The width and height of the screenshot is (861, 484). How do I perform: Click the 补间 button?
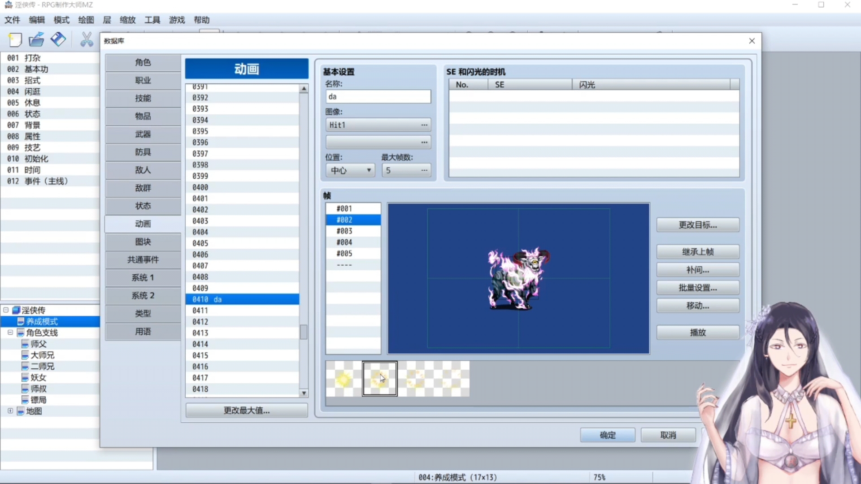coord(698,270)
